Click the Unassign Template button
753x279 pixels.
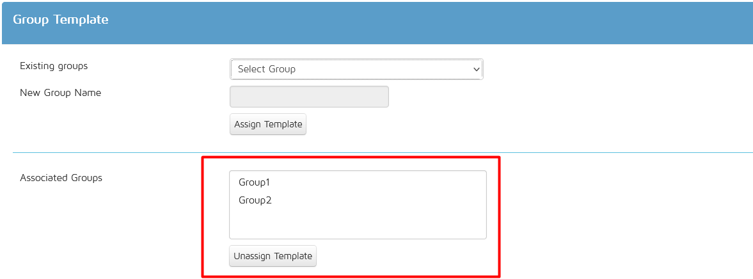[x=273, y=256]
